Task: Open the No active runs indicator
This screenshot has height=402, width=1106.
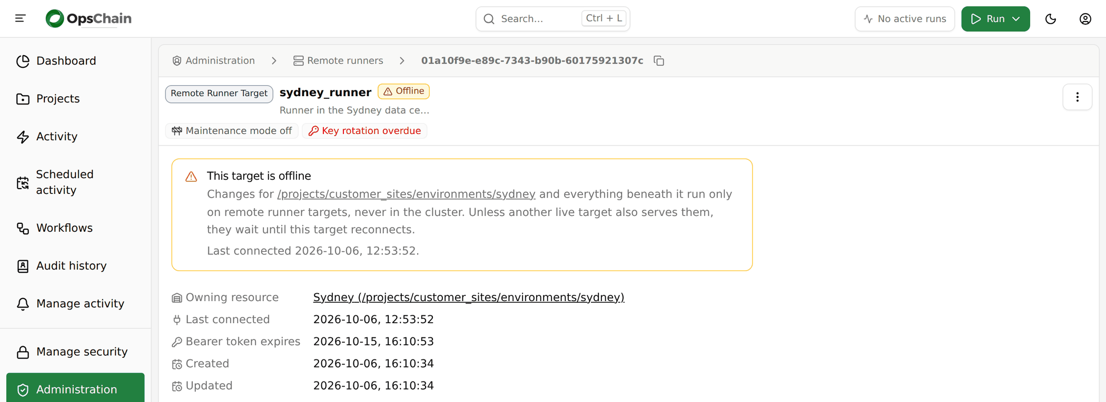Action: 904,19
